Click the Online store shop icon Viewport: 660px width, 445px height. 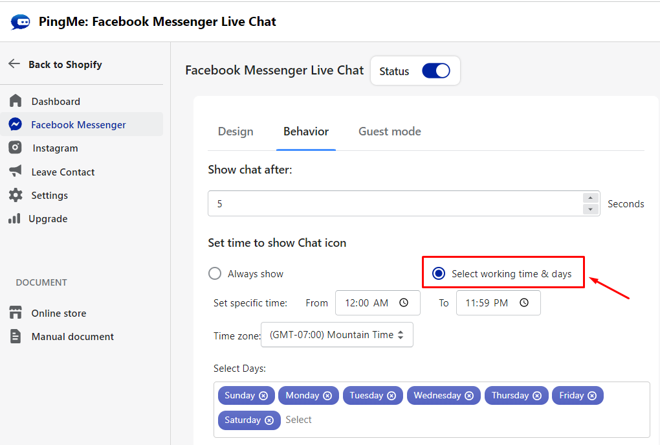(16, 313)
